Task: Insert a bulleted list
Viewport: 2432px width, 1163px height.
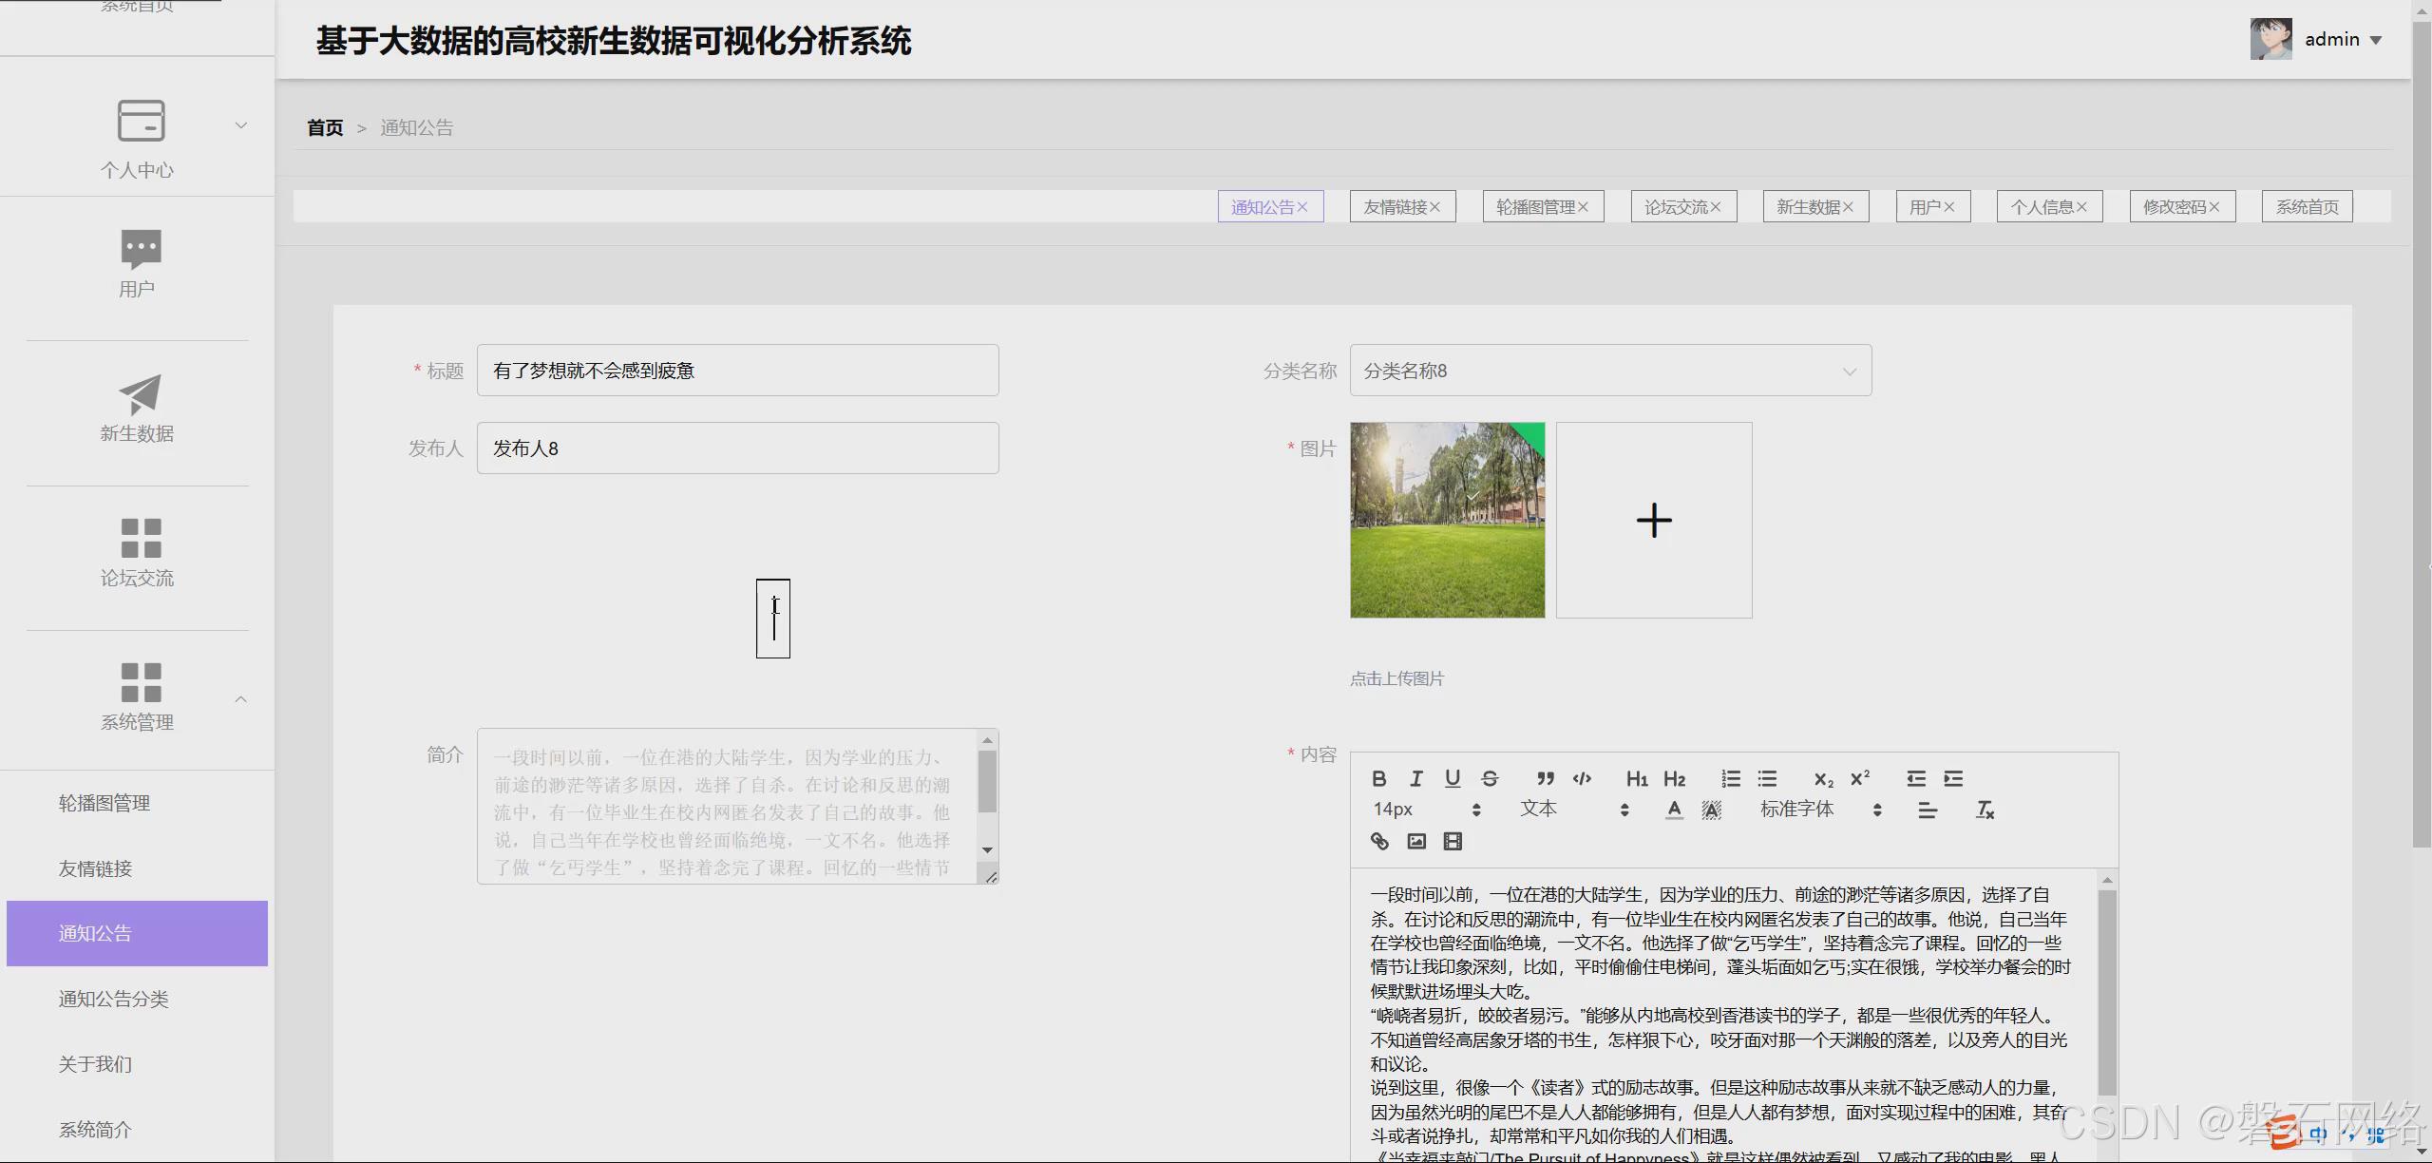Action: tap(1767, 779)
